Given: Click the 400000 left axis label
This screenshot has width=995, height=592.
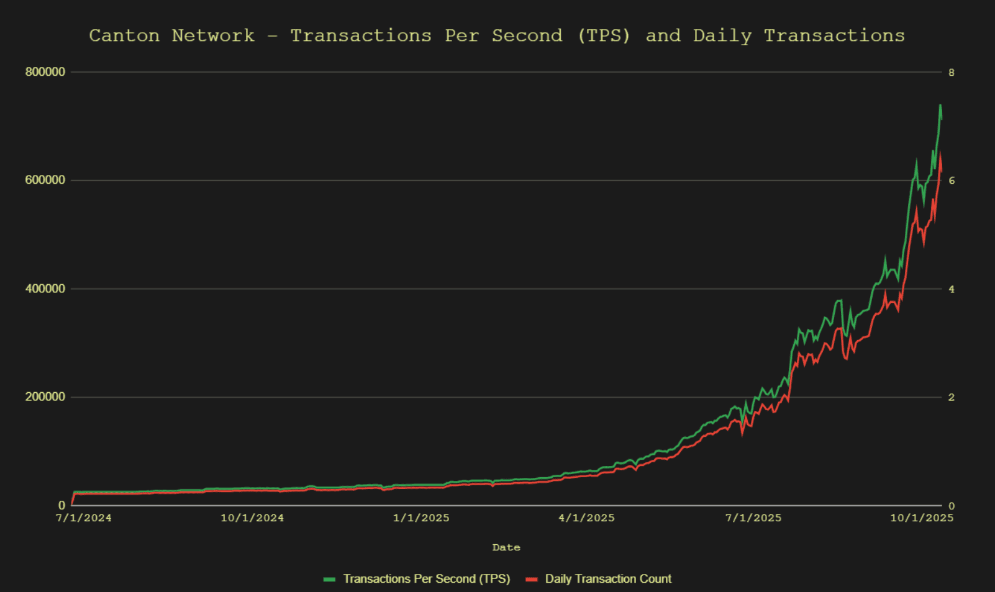Looking at the screenshot, I should point(45,289).
